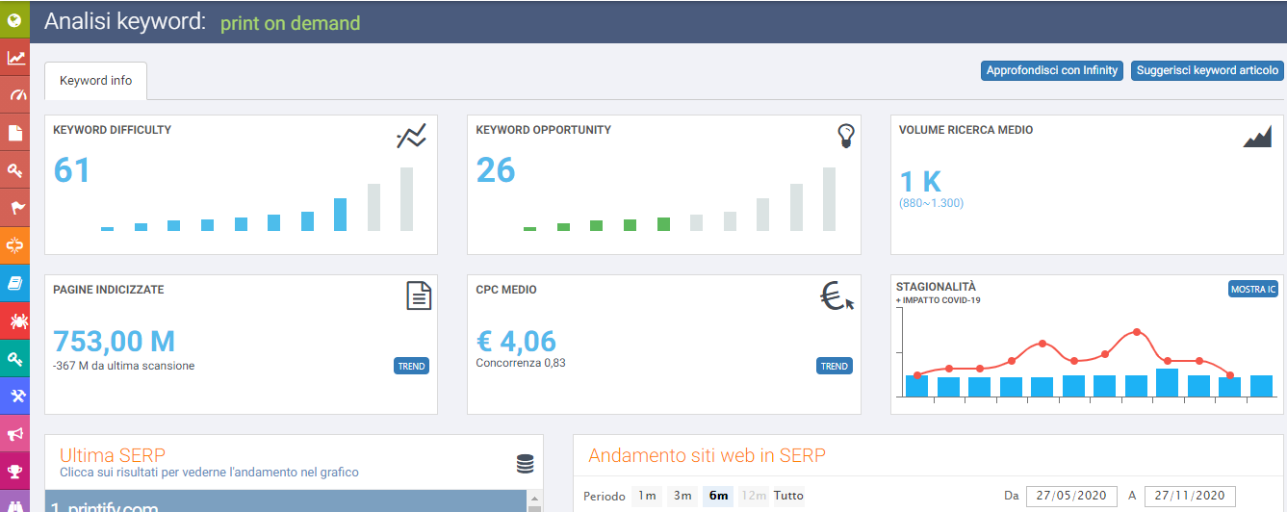This screenshot has height=512, width=1287.
Task: Select the 1m period option
Action: pos(647,496)
